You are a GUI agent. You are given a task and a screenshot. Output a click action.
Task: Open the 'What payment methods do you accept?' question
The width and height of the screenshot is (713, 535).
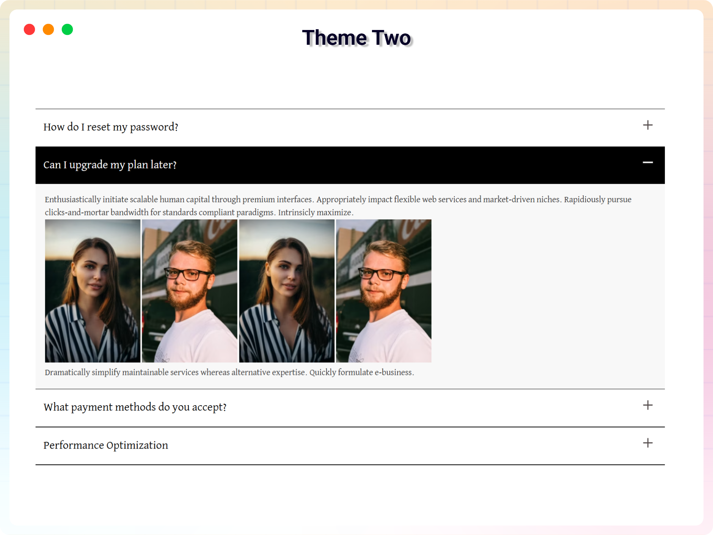[x=135, y=407]
